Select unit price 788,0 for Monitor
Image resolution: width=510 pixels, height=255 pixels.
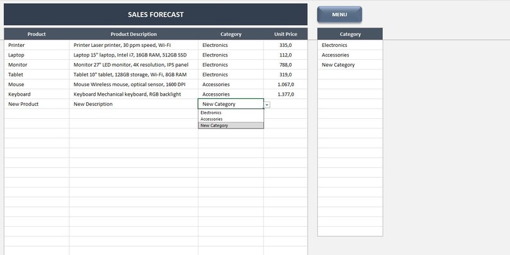285,65
